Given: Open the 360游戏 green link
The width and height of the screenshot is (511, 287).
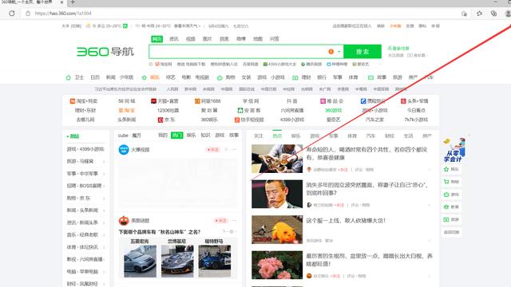Looking at the screenshot, I should tap(334, 111).
